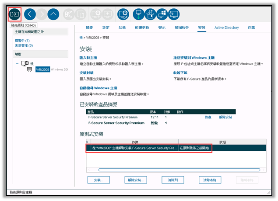Click the 域樹 panel header
The image size is (278, 201).
click(x=41, y=54)
